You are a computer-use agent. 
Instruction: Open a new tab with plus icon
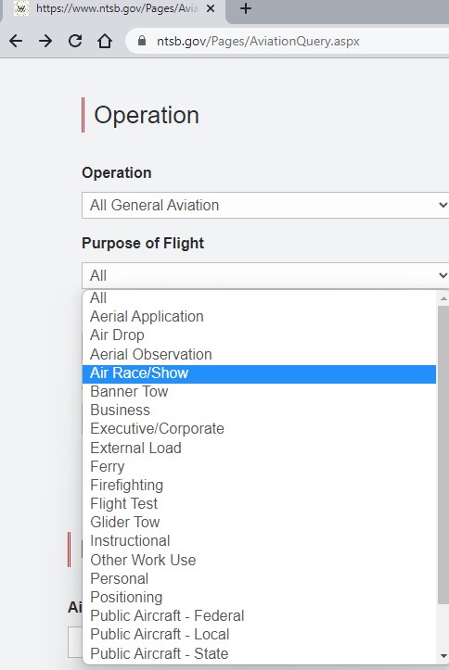[x=246, y=8]
